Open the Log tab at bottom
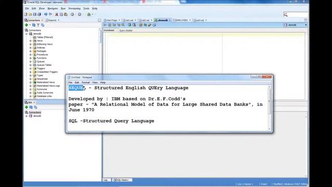 pyautogui.click(x=106, y=180)
